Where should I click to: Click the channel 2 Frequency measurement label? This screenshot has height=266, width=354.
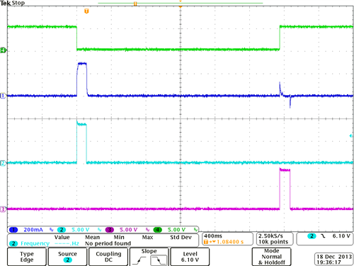click(35, 243)
